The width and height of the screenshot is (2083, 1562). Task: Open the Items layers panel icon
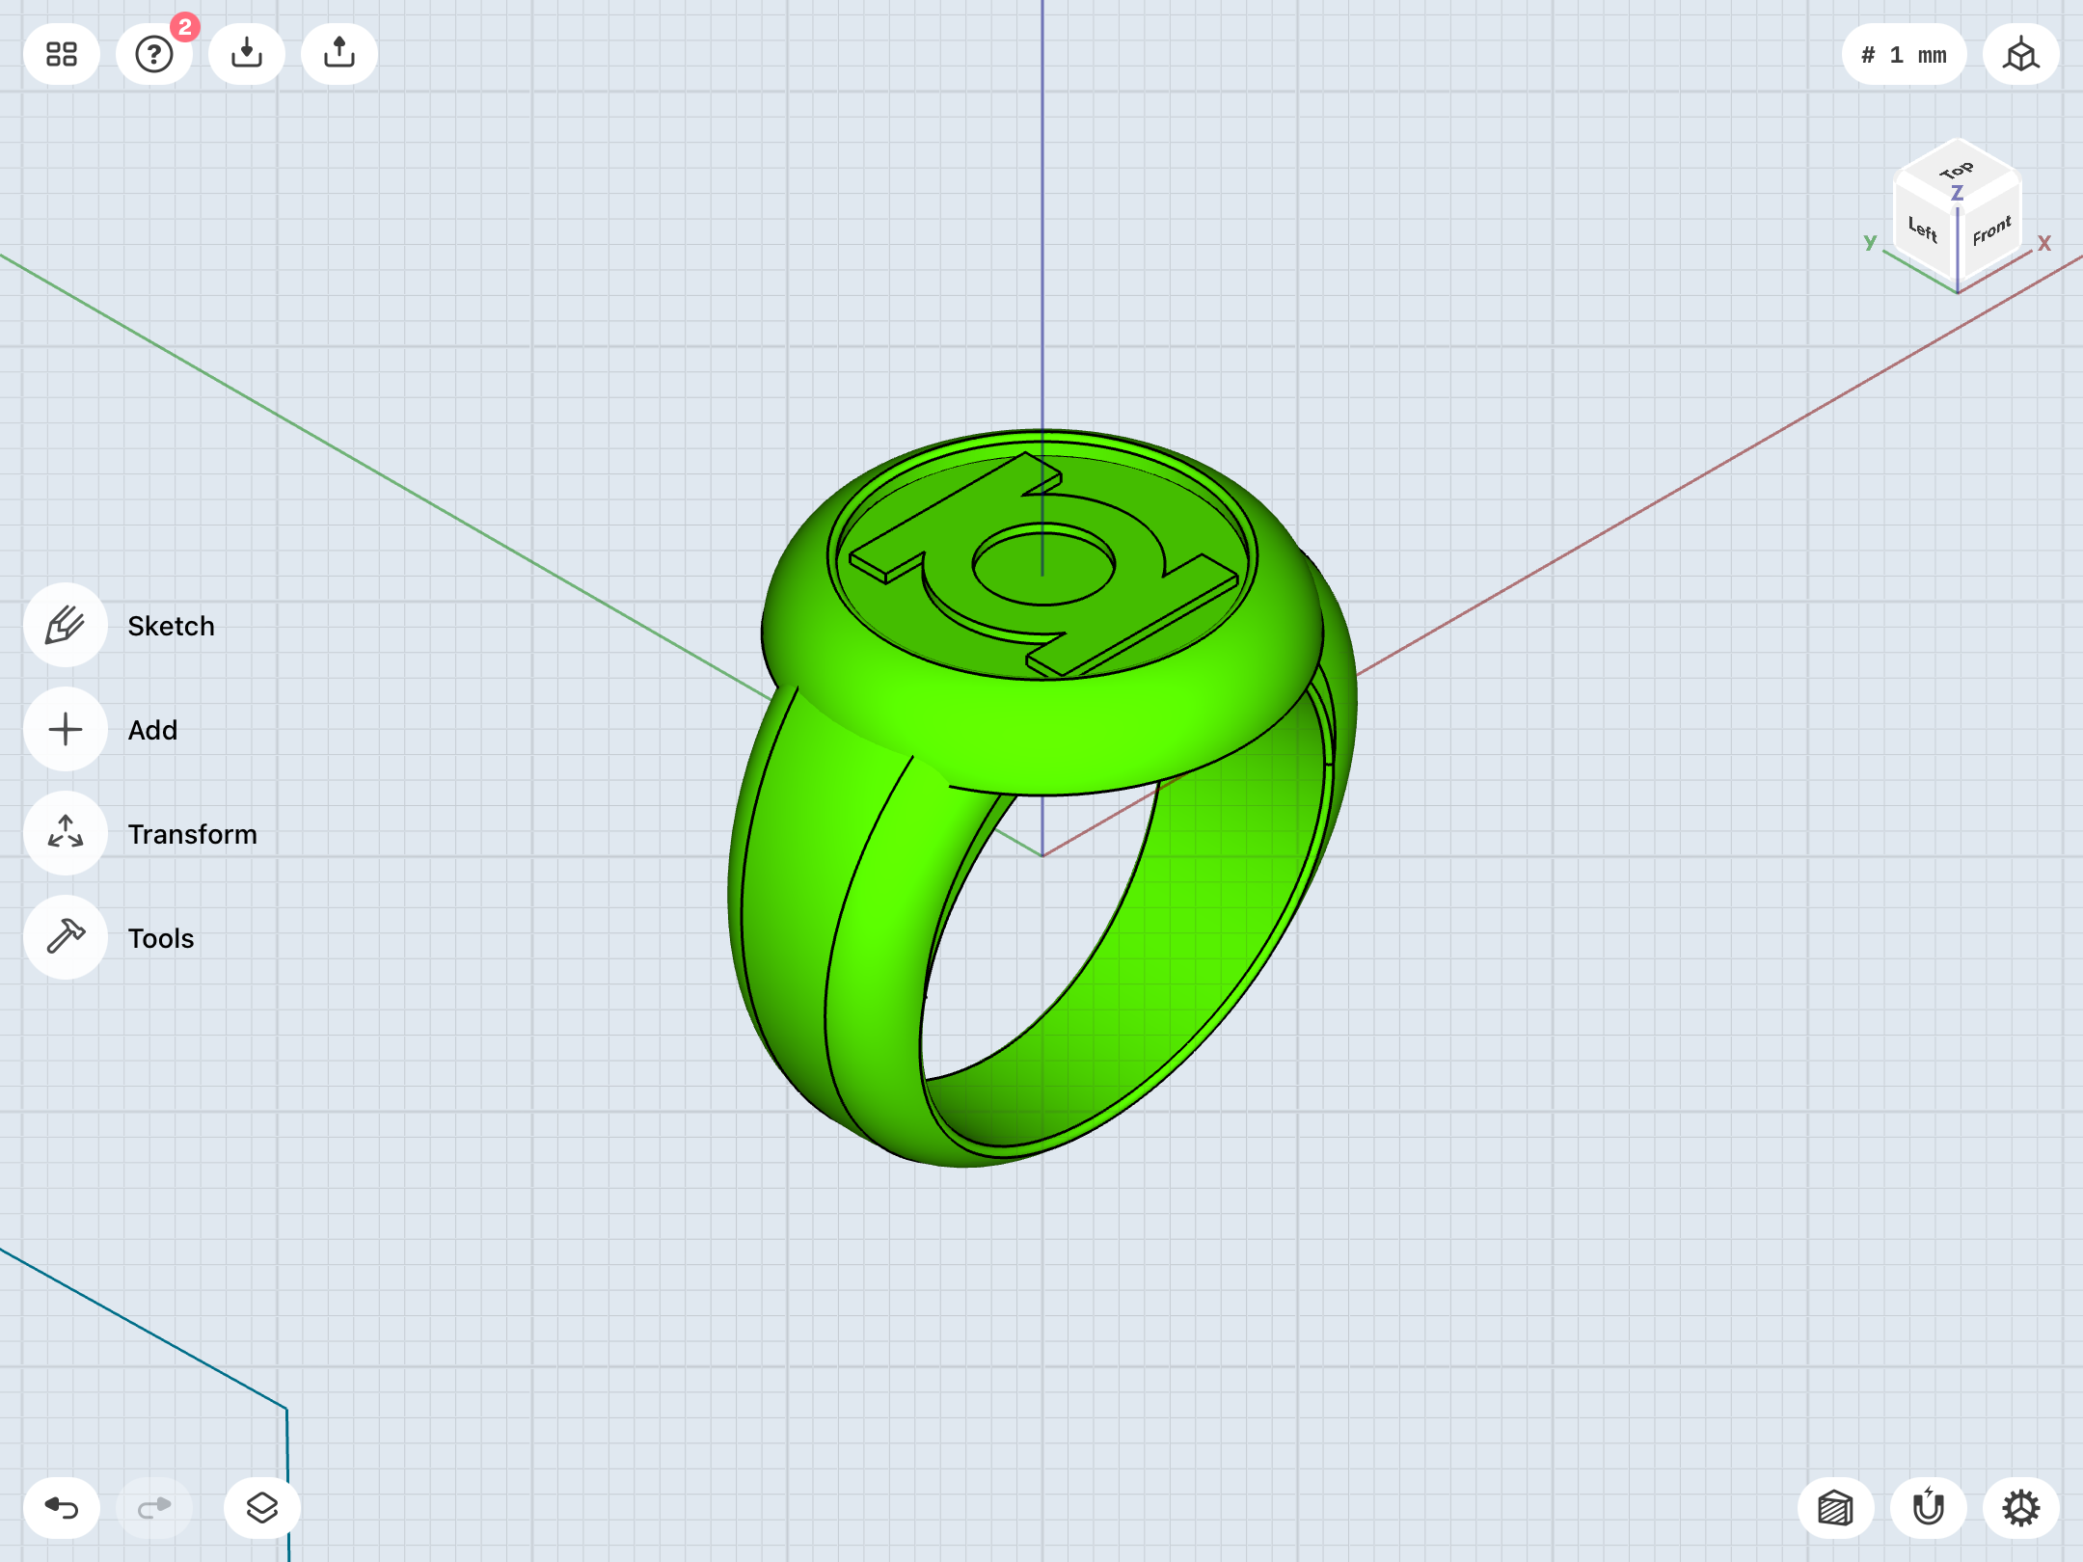tap(262, 1508)
